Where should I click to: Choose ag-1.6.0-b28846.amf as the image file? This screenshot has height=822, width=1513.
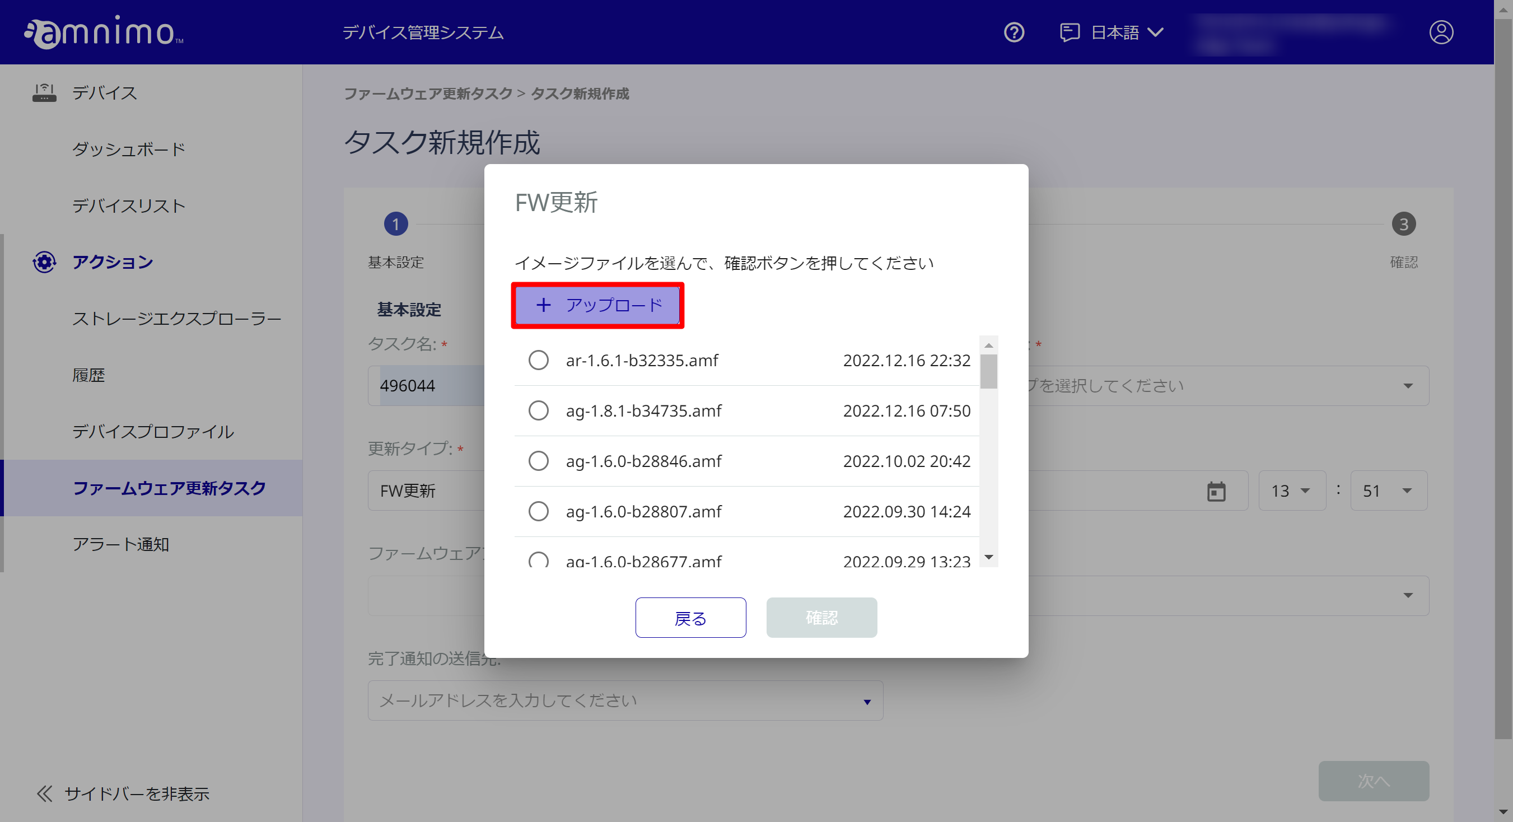(x=539, y=460)
